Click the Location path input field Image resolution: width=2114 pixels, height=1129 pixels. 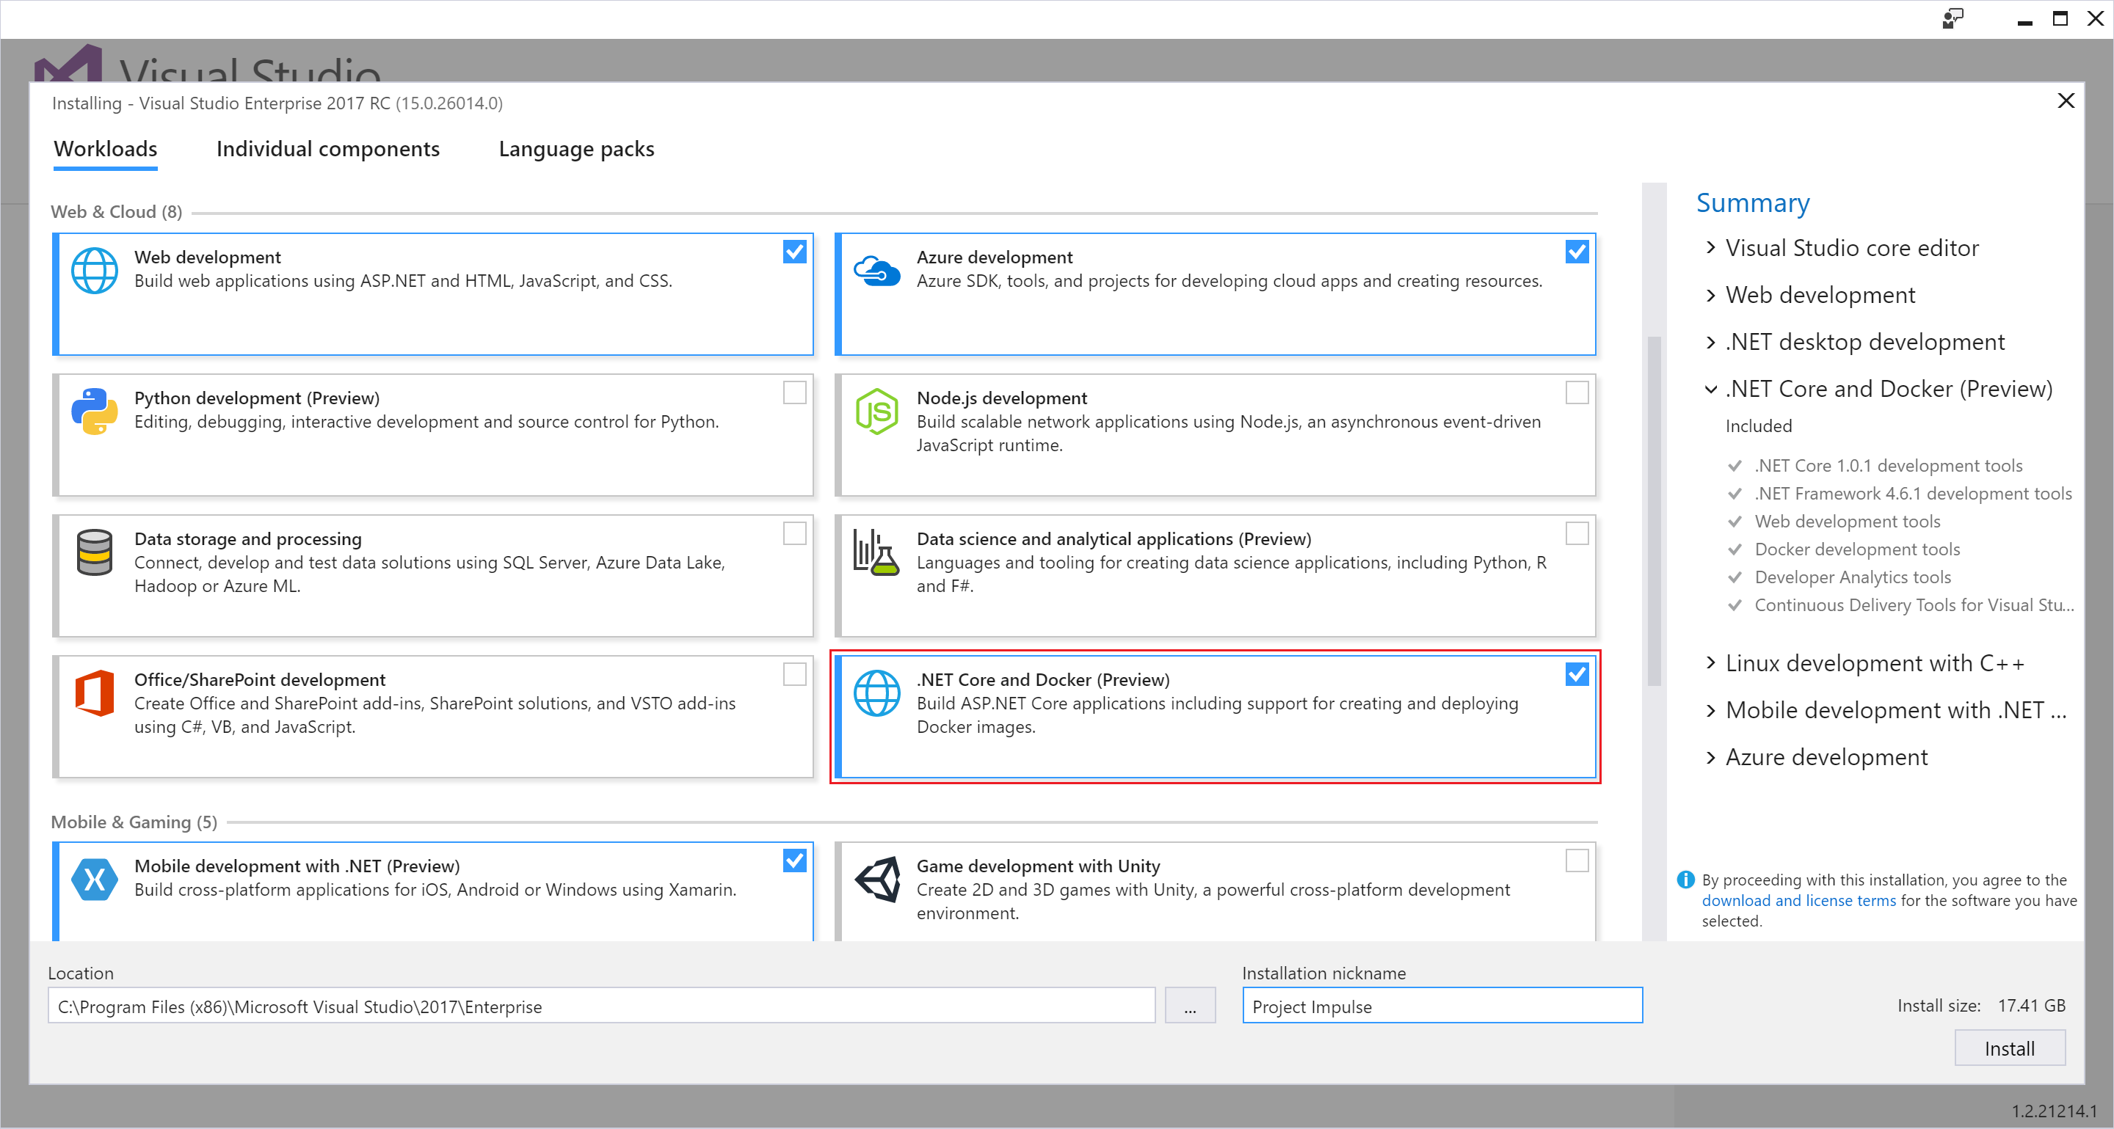(600, 1006)
